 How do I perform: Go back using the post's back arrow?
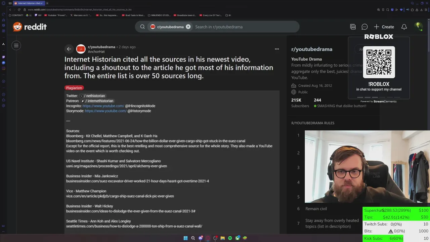(x=69, y=49)
